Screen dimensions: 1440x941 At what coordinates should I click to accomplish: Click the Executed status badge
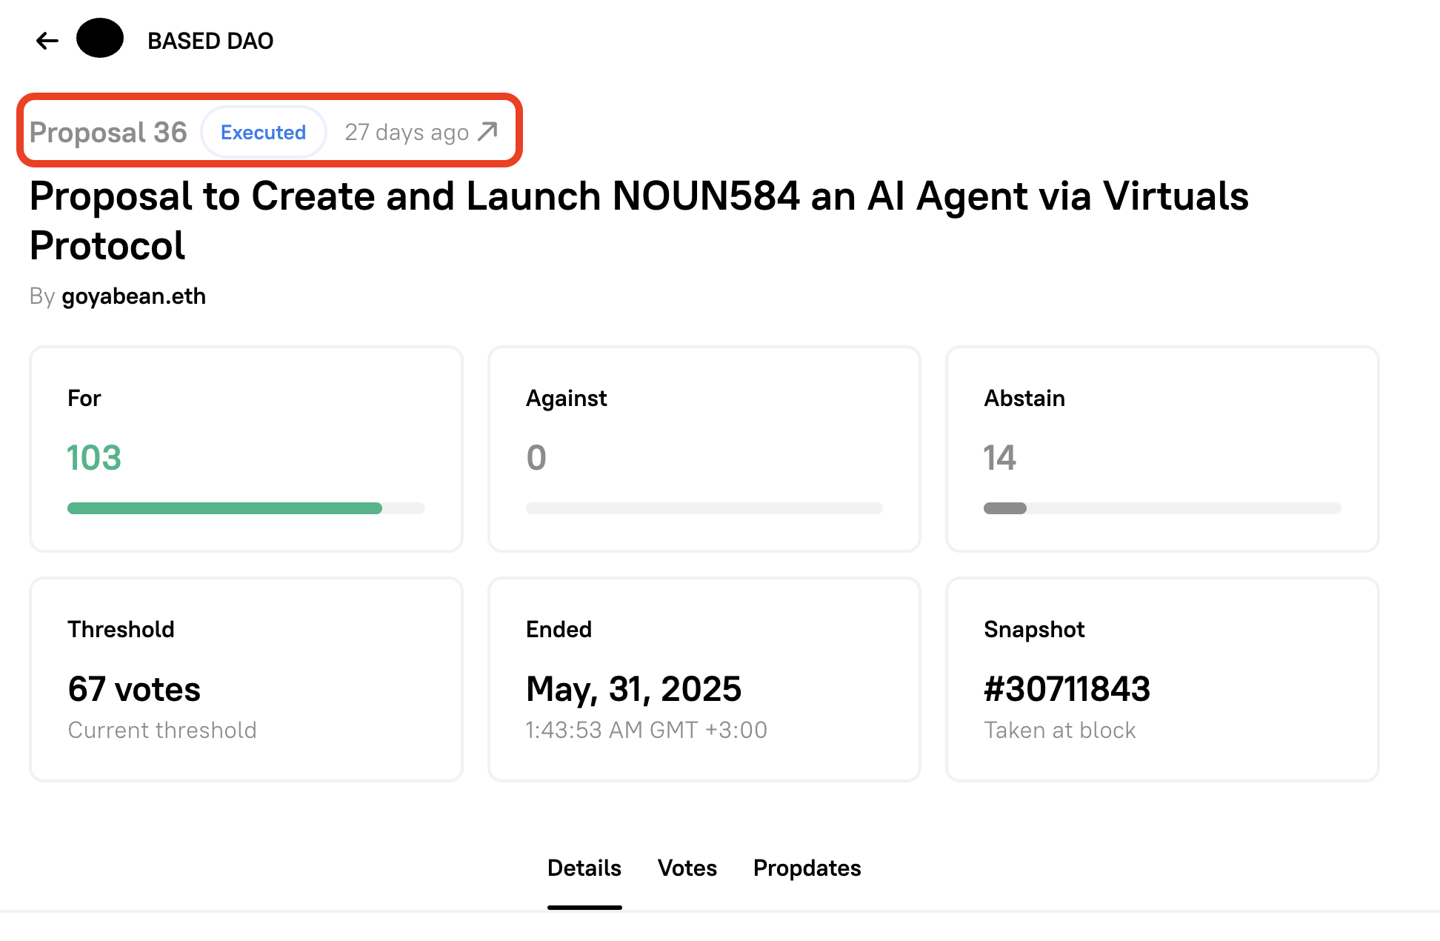[263, 132]
